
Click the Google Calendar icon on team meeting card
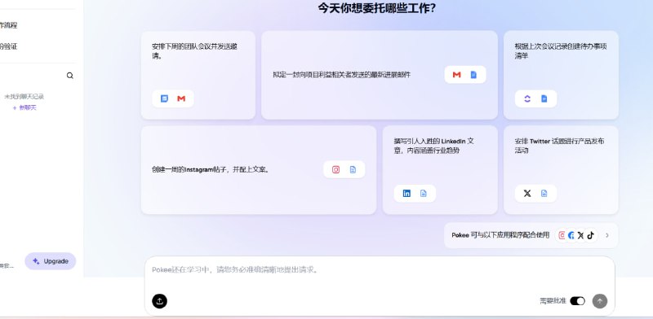(165, 98)
